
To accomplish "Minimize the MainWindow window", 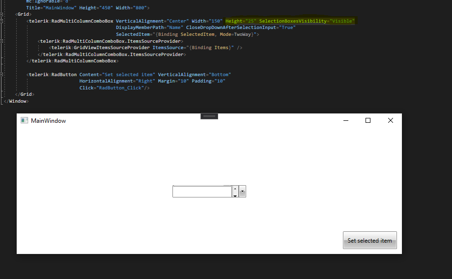I will (x=346, y=120).
